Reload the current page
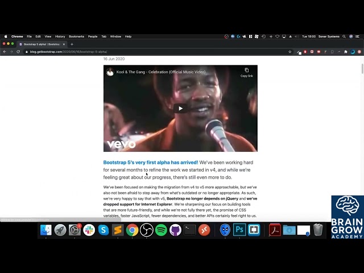The height and width of the screenshot is (273, 364). coord(18,52)
